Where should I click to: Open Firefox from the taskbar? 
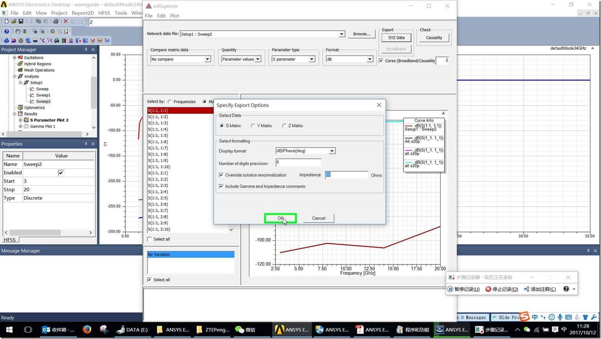pyautogui.click(x=87, y=330)
